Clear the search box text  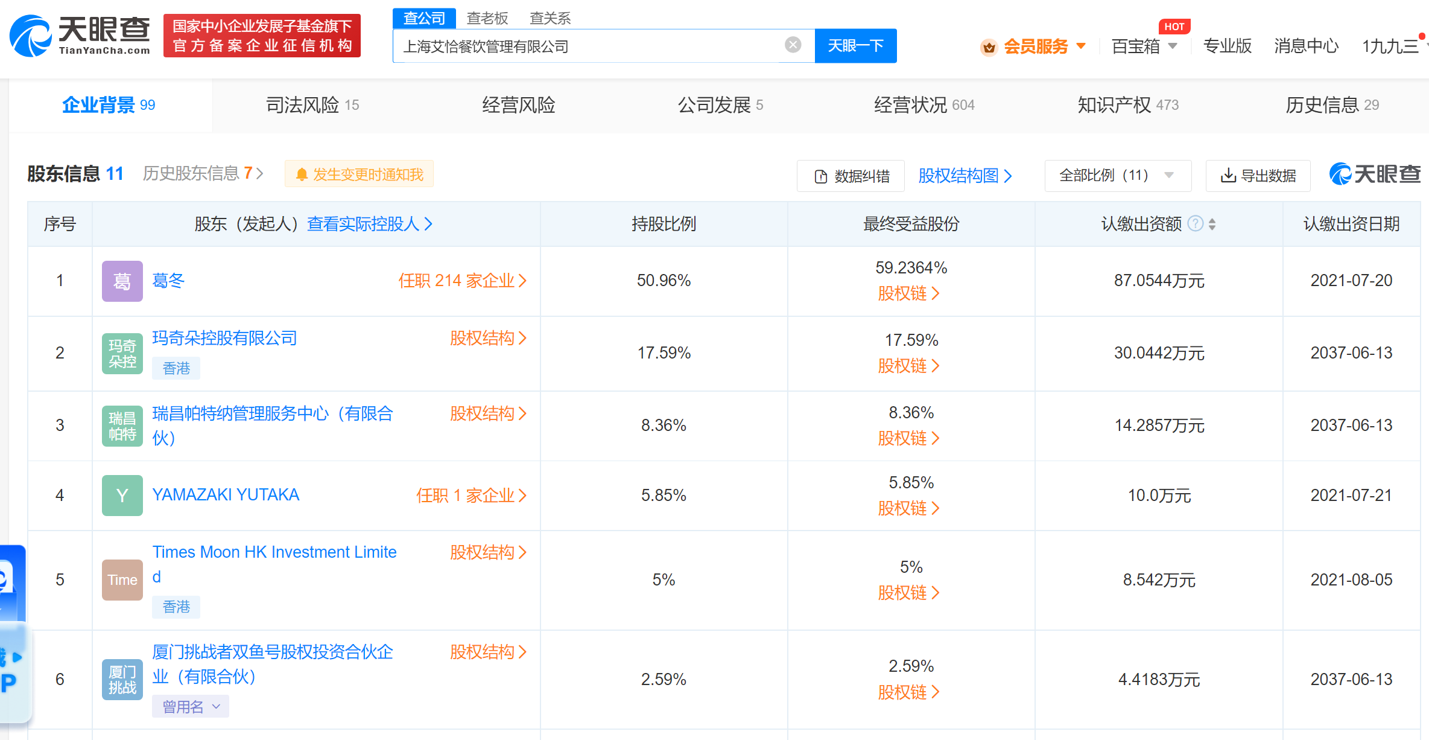pos(793,45)
